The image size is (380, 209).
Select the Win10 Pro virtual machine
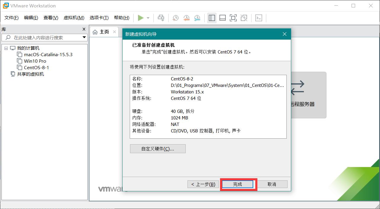point(35,61)
